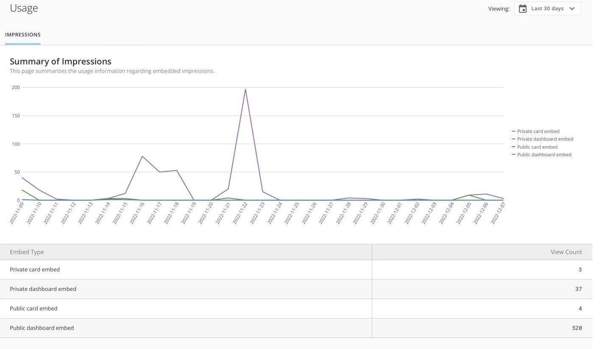Switch to the IMPRESSIONS tab

click(23, 35)
